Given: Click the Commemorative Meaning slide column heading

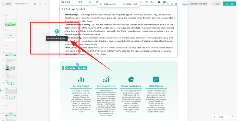Looking at the screenshot, I should pos(106,86).
